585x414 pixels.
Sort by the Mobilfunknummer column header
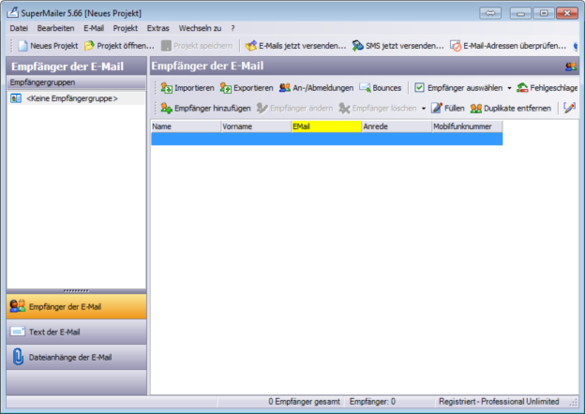467,126
